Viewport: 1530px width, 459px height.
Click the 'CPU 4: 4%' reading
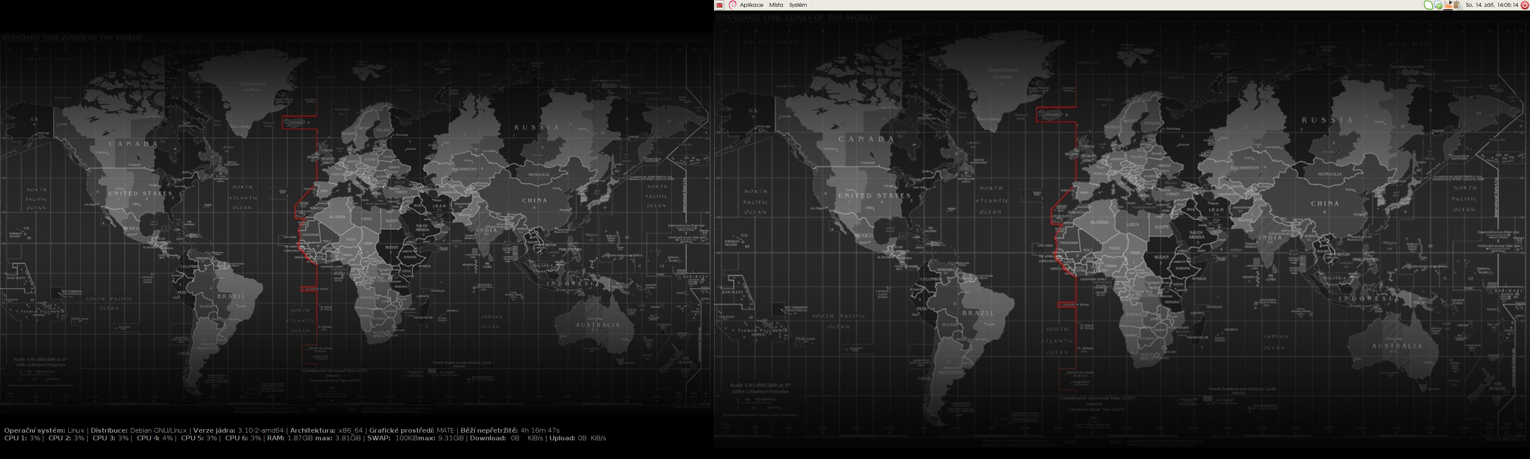point(155,438)
